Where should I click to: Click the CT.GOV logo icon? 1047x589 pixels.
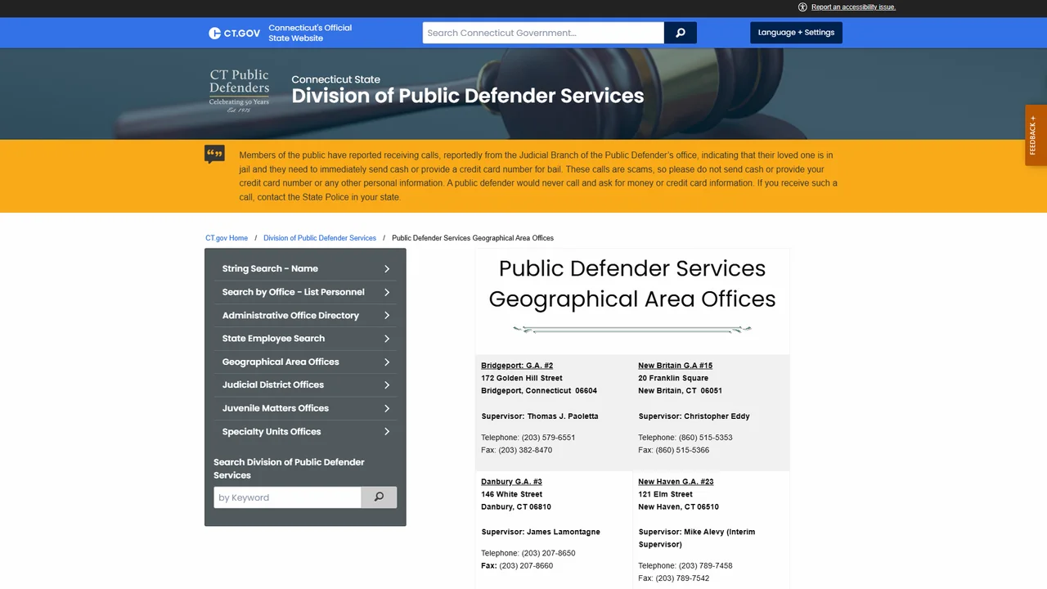pos(234,33)
